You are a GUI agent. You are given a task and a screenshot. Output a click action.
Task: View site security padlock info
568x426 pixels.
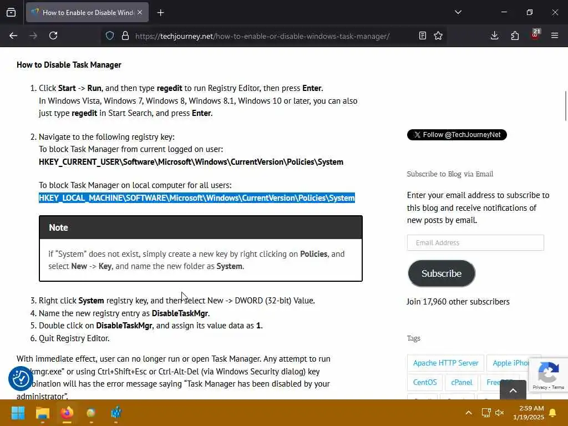[x=125, y=35]
